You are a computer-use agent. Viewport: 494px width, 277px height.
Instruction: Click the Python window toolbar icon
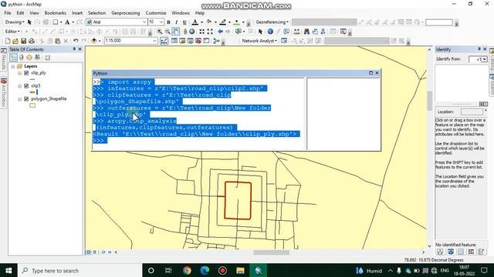click(206, 41)
